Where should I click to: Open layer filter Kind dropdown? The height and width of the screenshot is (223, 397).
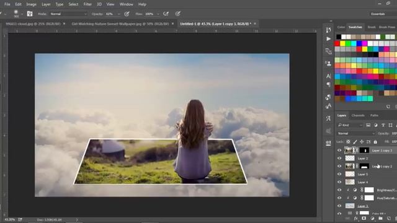point(350,125)
